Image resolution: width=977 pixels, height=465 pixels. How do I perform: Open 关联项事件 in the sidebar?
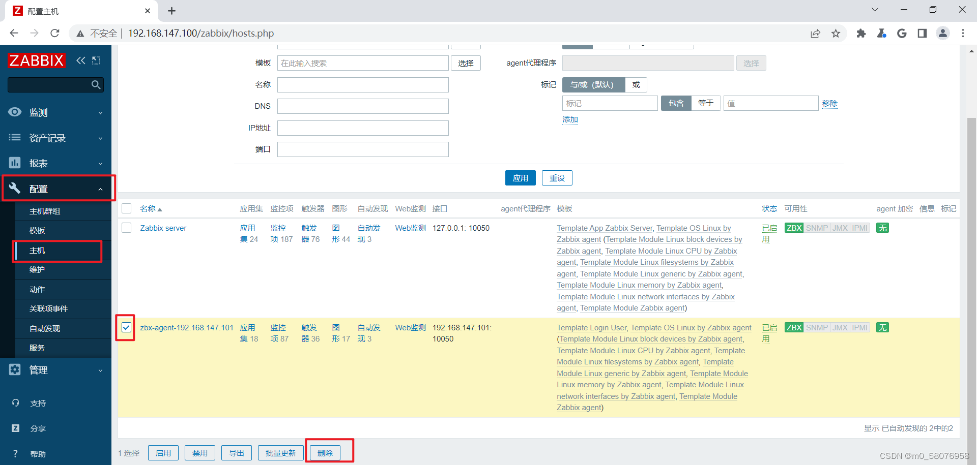[48, 308]
